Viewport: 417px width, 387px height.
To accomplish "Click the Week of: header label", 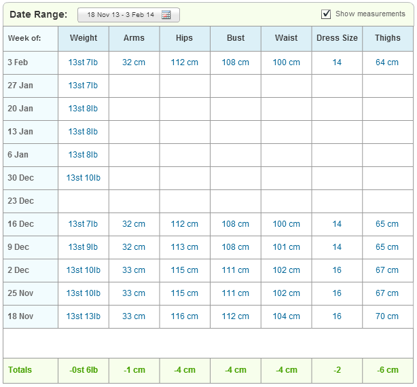I will coord(24,38).
